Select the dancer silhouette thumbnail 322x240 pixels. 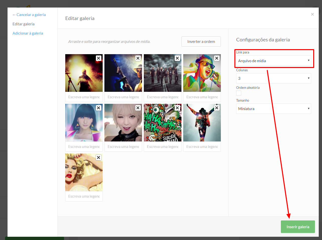coord(202,123)
